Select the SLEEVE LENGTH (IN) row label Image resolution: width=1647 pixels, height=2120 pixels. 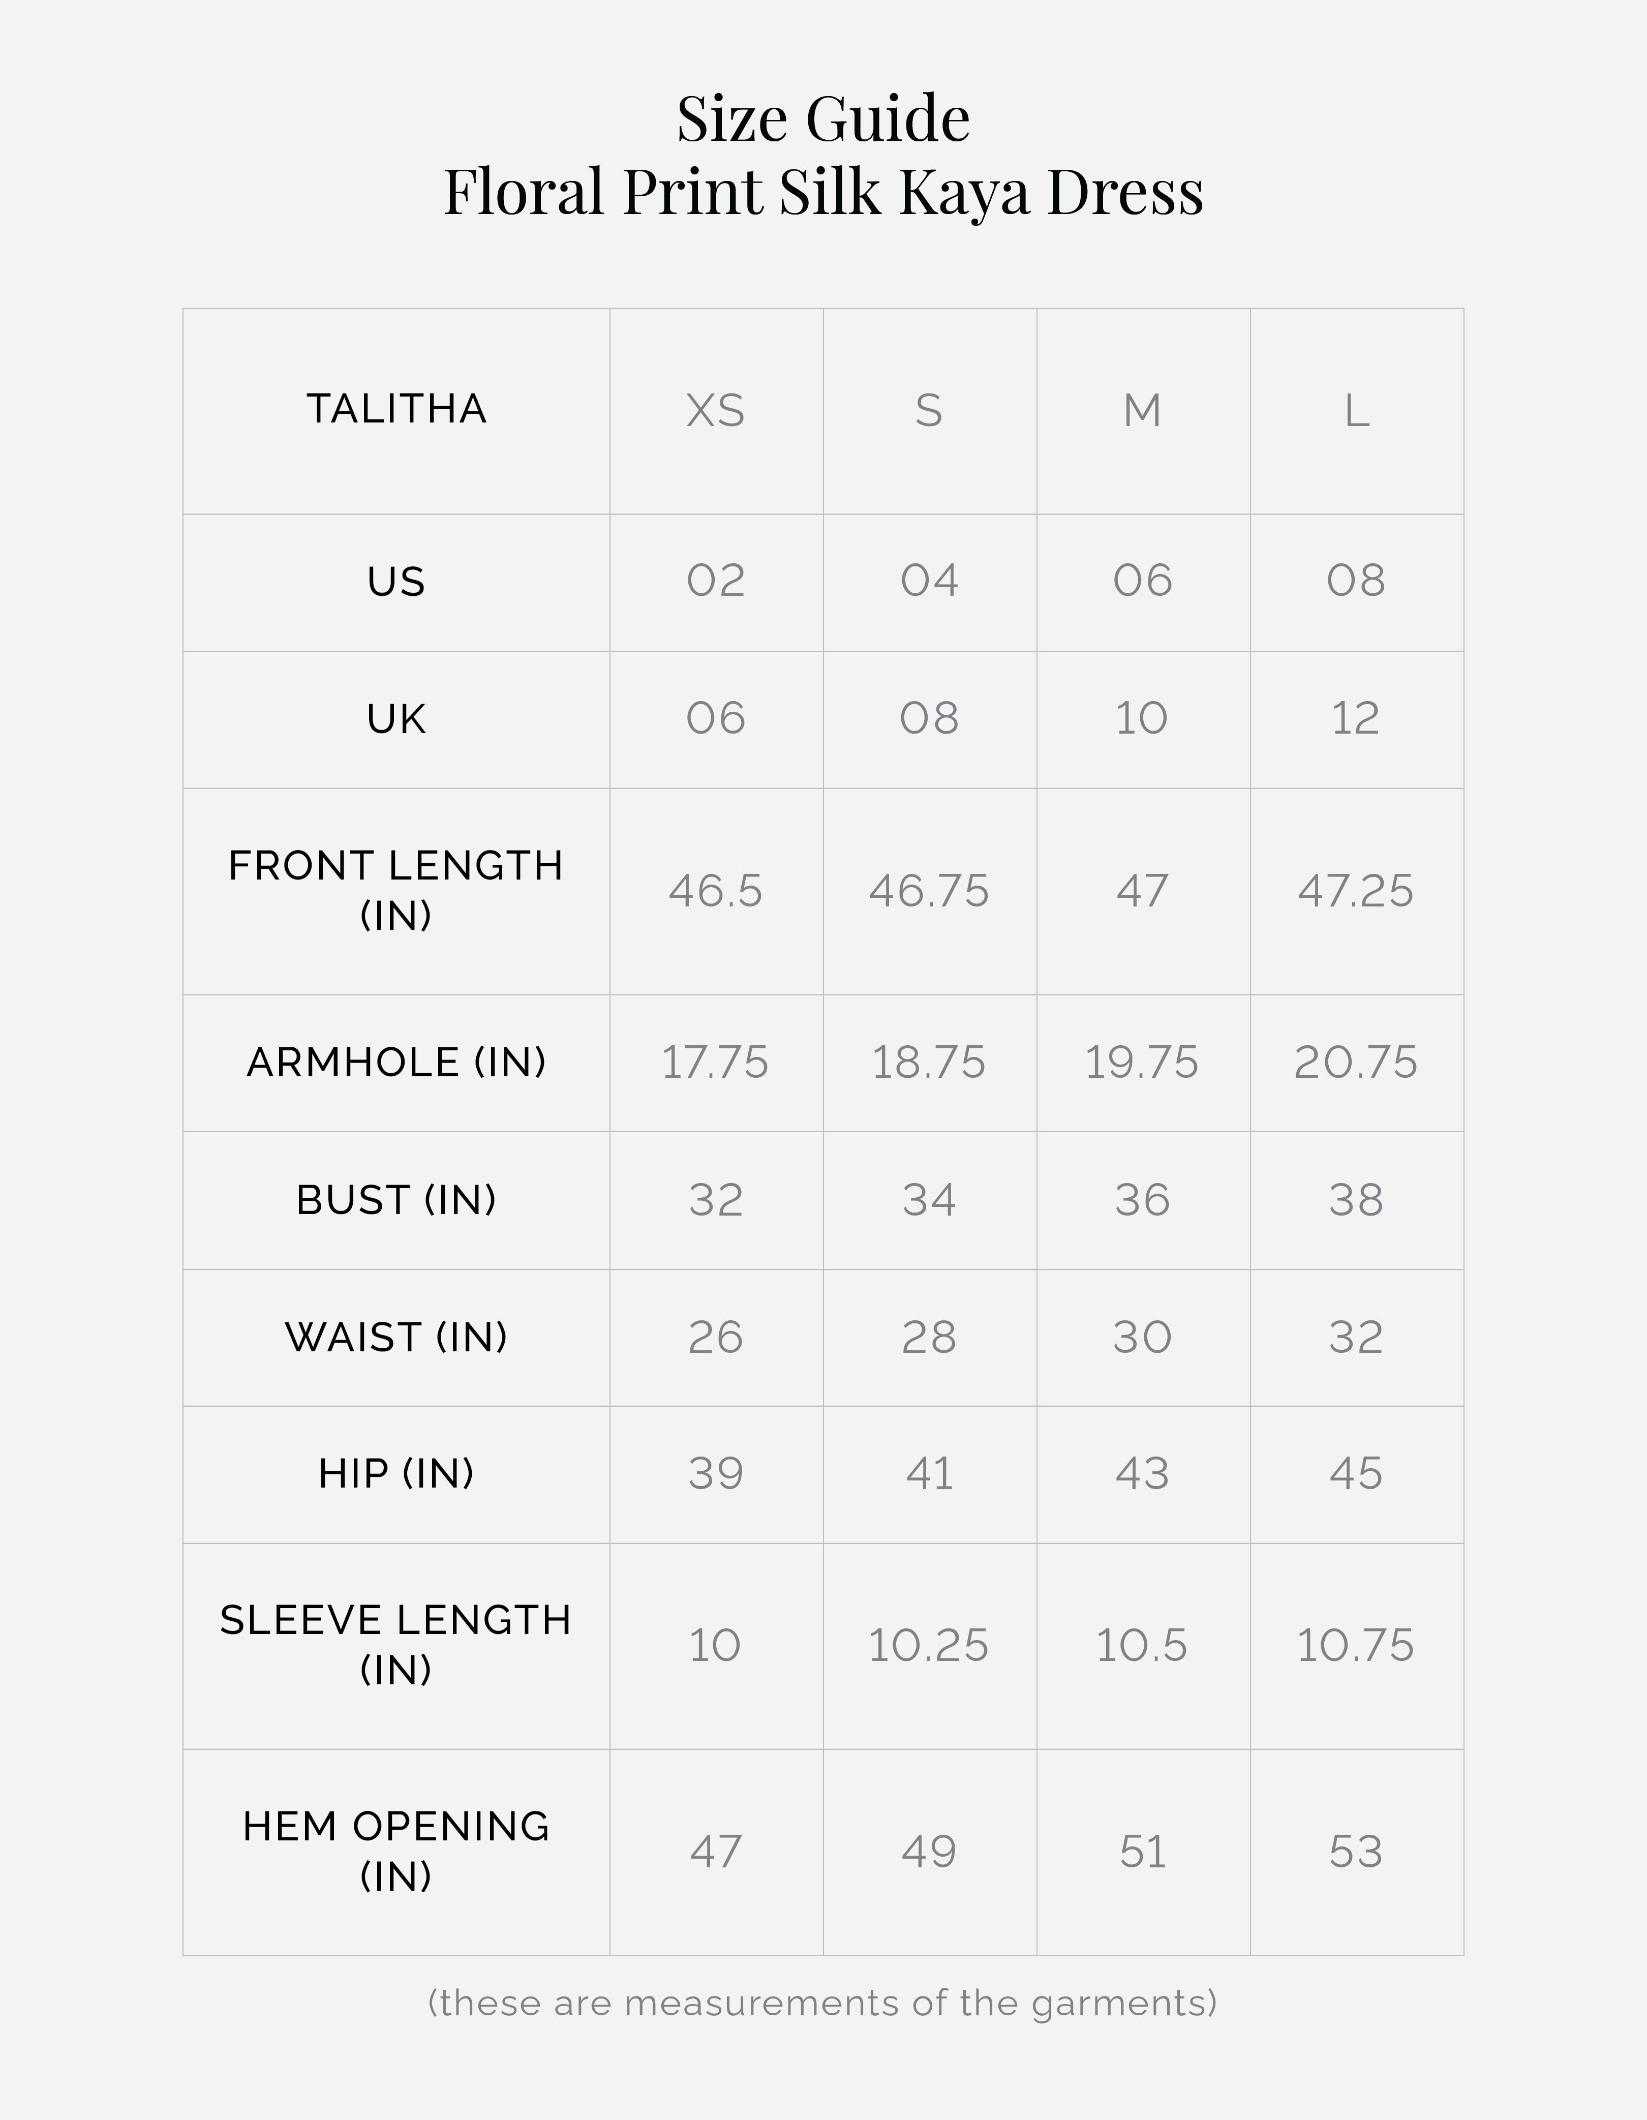[396, 1645]
